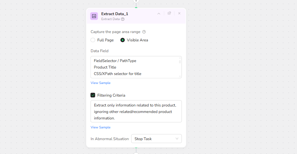Viewport: 297px width, 154px height.
Task: Choose the Visible Area radio option
Action: (x=122, y=40)
